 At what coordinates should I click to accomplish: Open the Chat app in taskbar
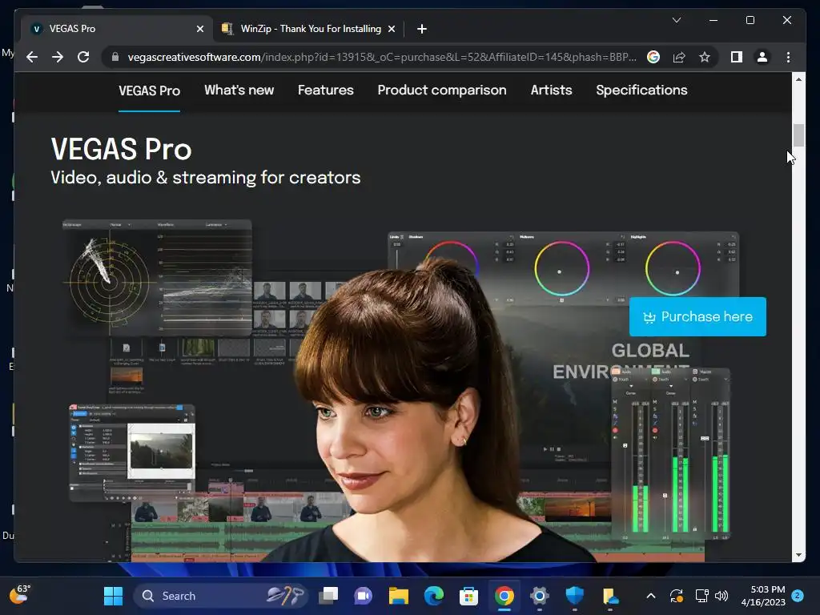click(364, 596)
